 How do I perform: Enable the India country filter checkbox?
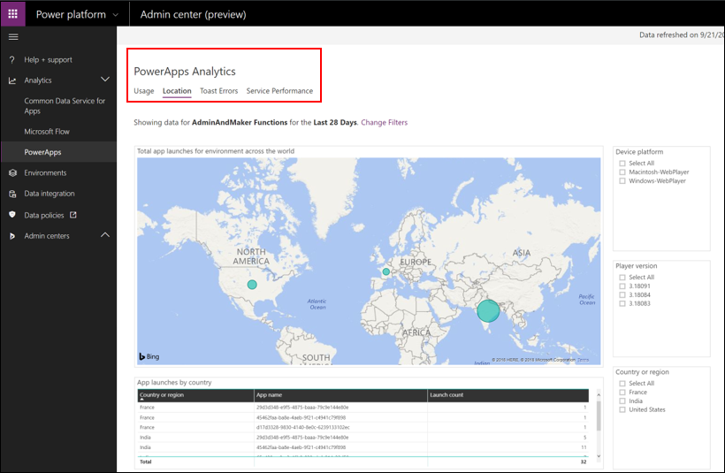coord(622,401)
